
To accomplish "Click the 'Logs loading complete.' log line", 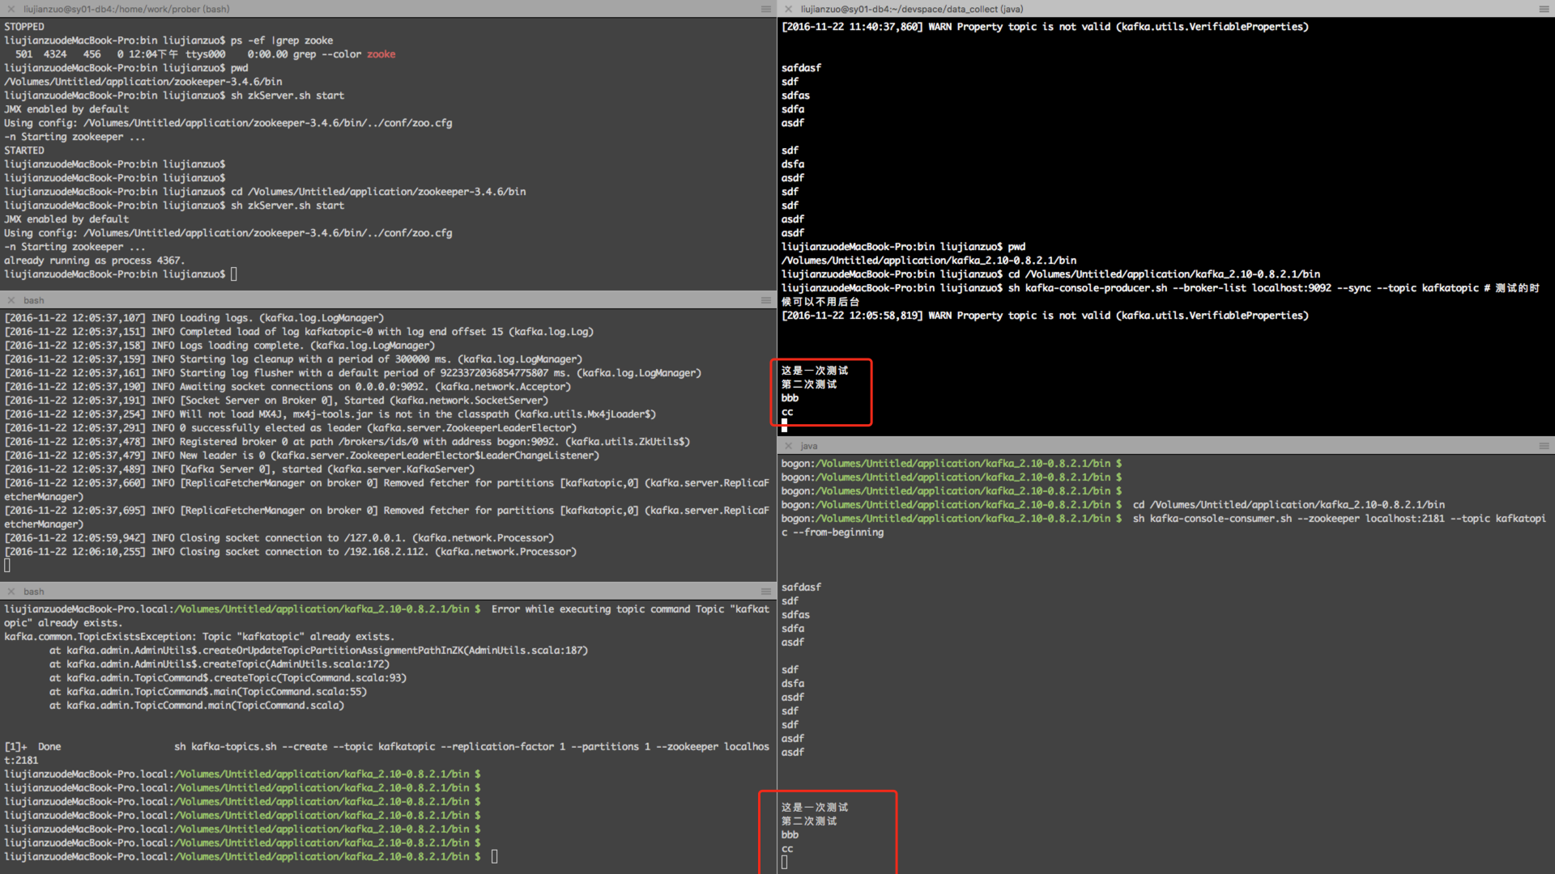I will (219, 346).
